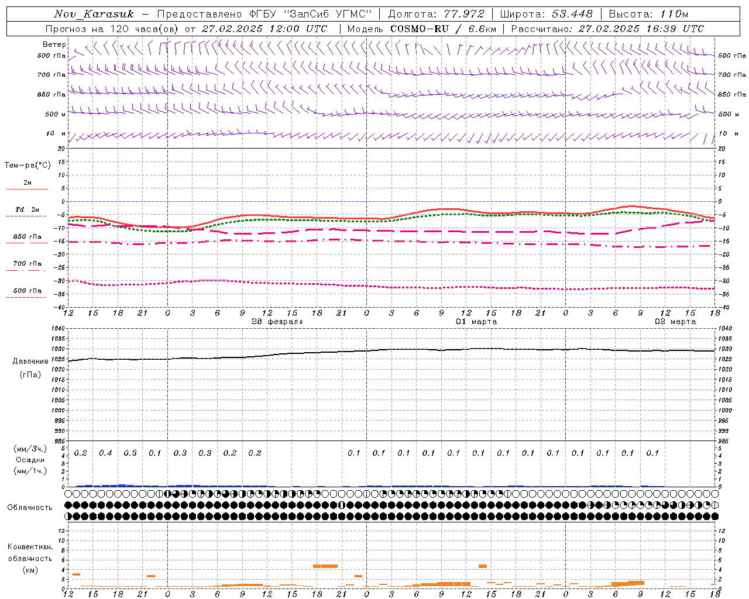Click the "500 м" wind level label on left
Viewport: 749px width, 599px height.
click(56, 114)
